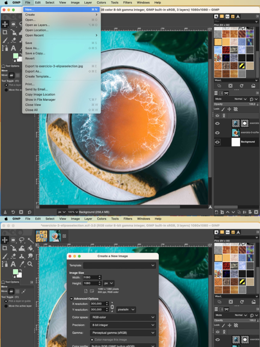Open the Precision 8-bit integer dropdown

[x=123, y=325]
